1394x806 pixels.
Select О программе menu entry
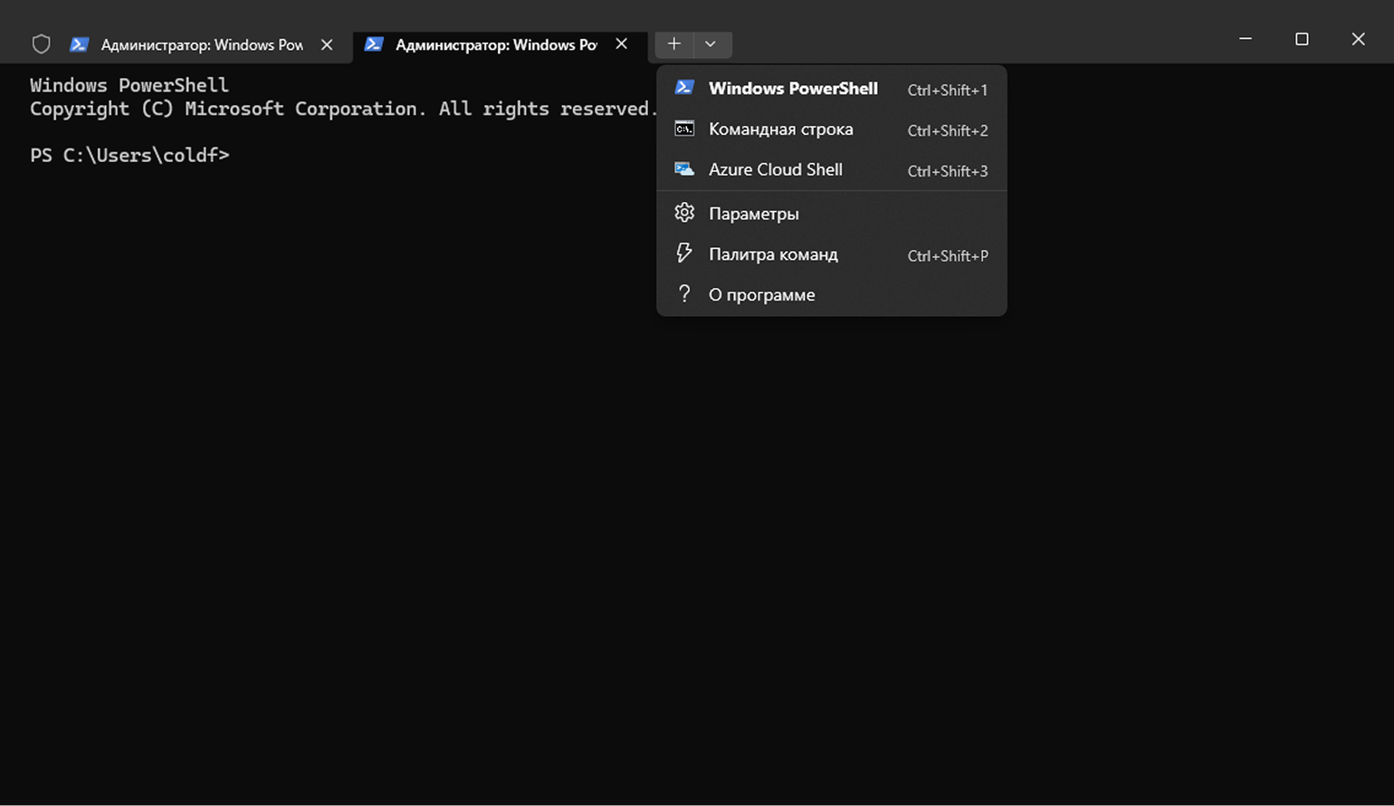tap(832, 295)
